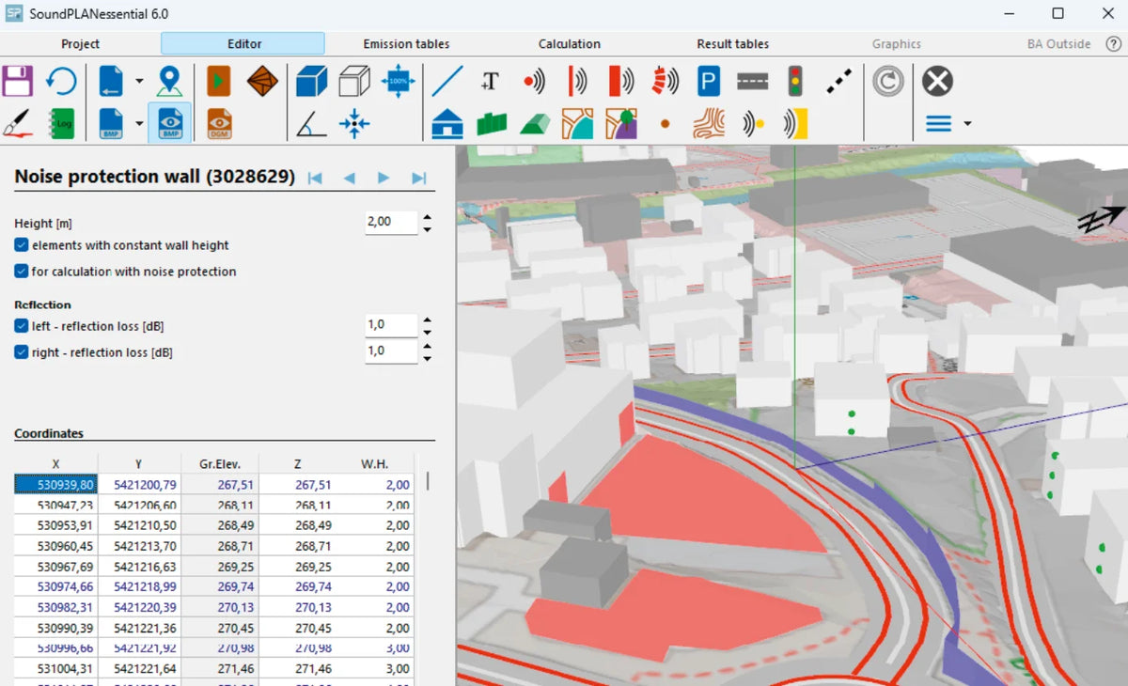
Task: Click the help question mark icon
Action: point(1113,43)
